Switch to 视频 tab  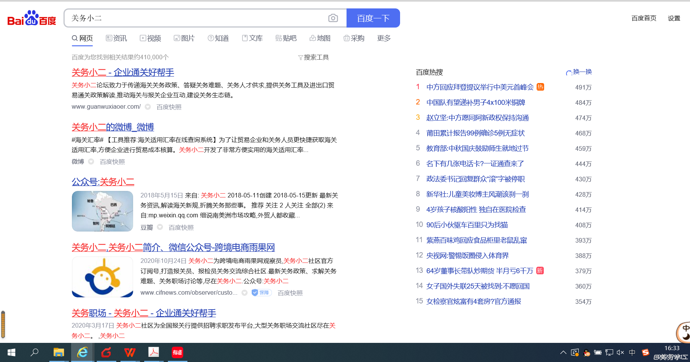coord(150,38)
